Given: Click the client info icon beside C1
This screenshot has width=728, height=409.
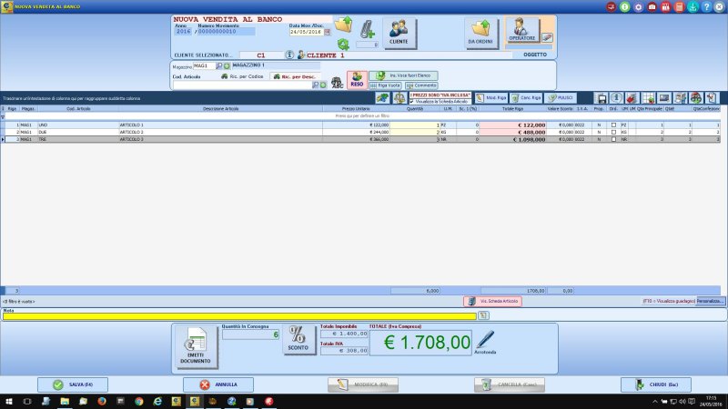Looking at the screenshot, I should [289, 55].
